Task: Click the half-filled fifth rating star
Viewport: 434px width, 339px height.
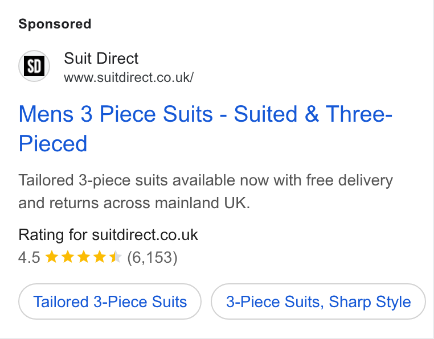Action: click(x=116, y=257)
